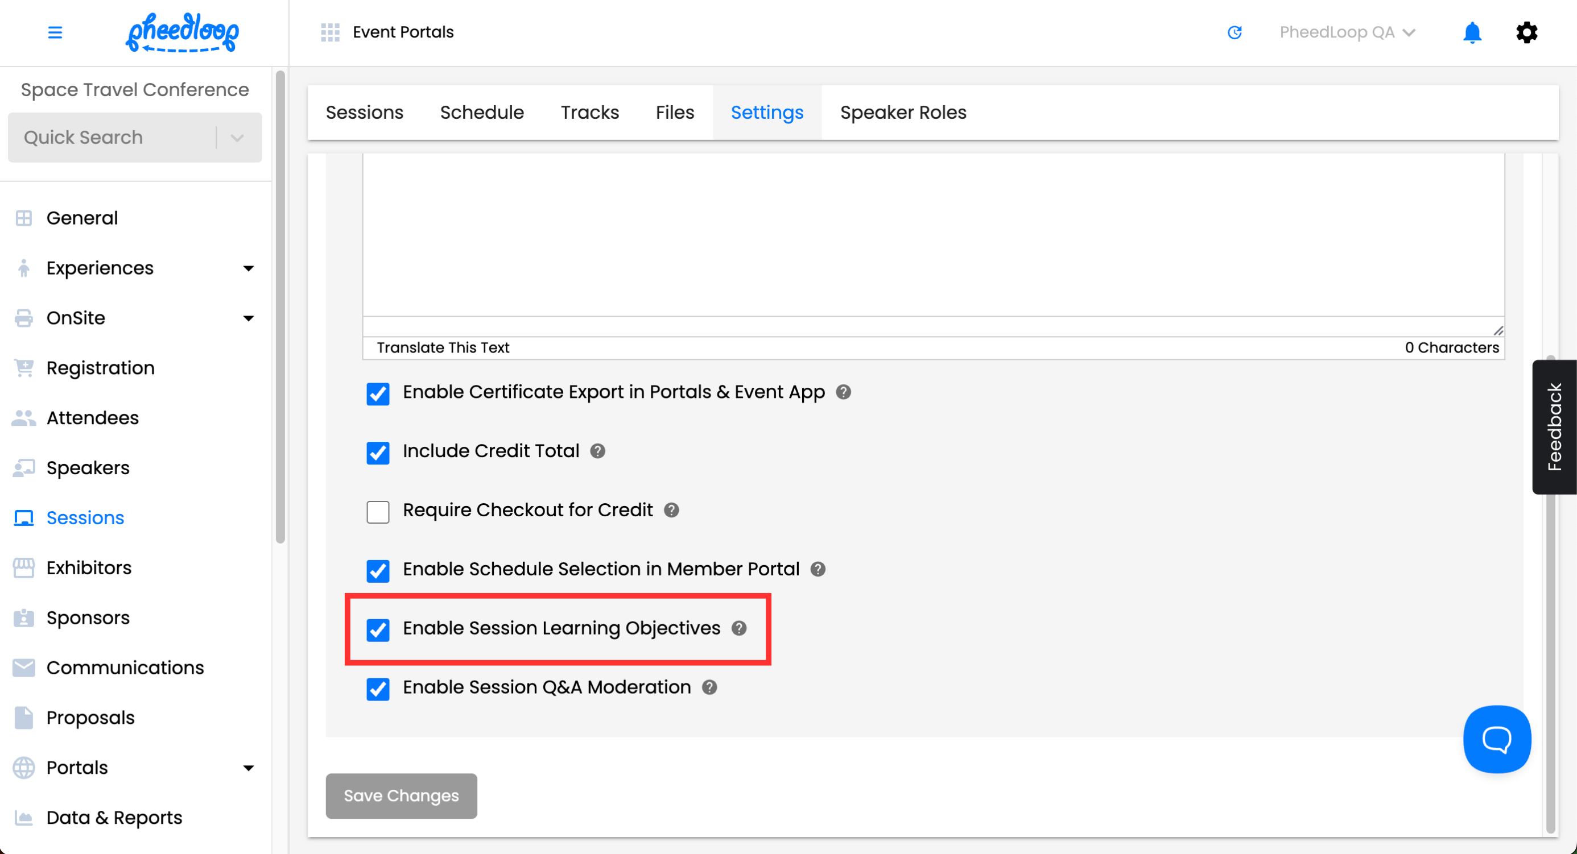Click the sidebar vertical scrollbar
The width and height of the screenshot is (1577, 854).
click(280, 306)
